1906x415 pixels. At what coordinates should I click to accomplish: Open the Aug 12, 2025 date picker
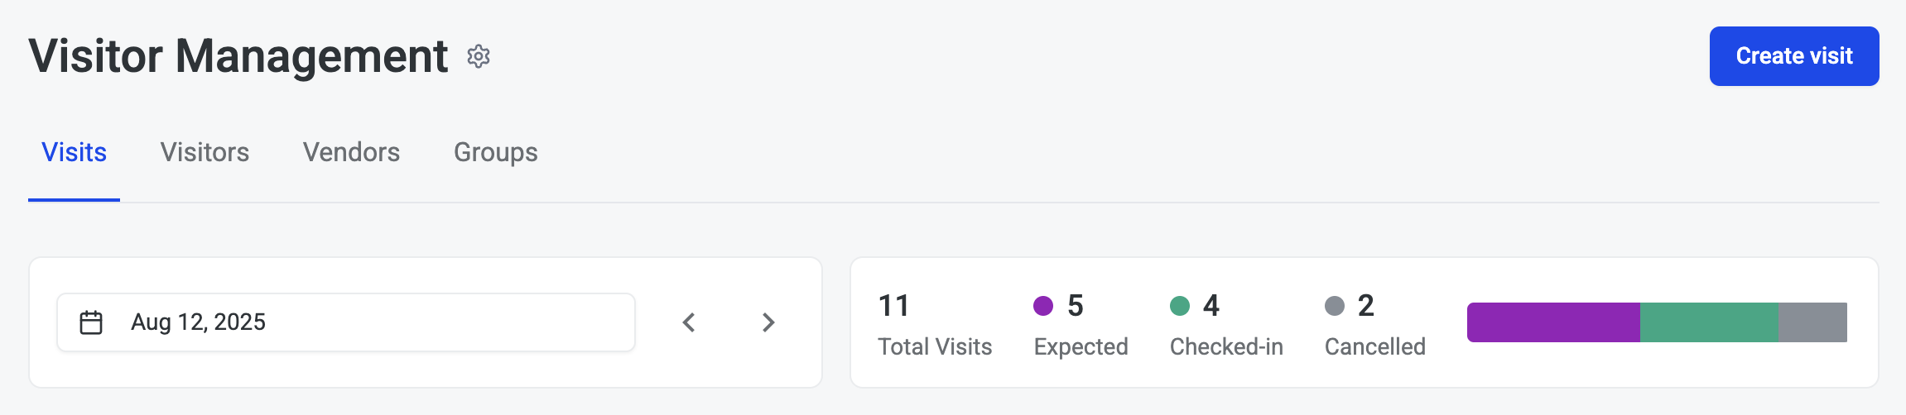tap(346, 322)
